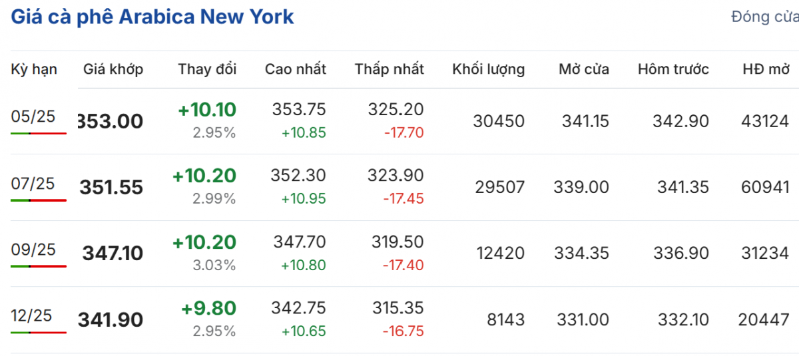Click the 353.00 matched price
This screenshot has width=799, height=356.
(x=111, y=122)
